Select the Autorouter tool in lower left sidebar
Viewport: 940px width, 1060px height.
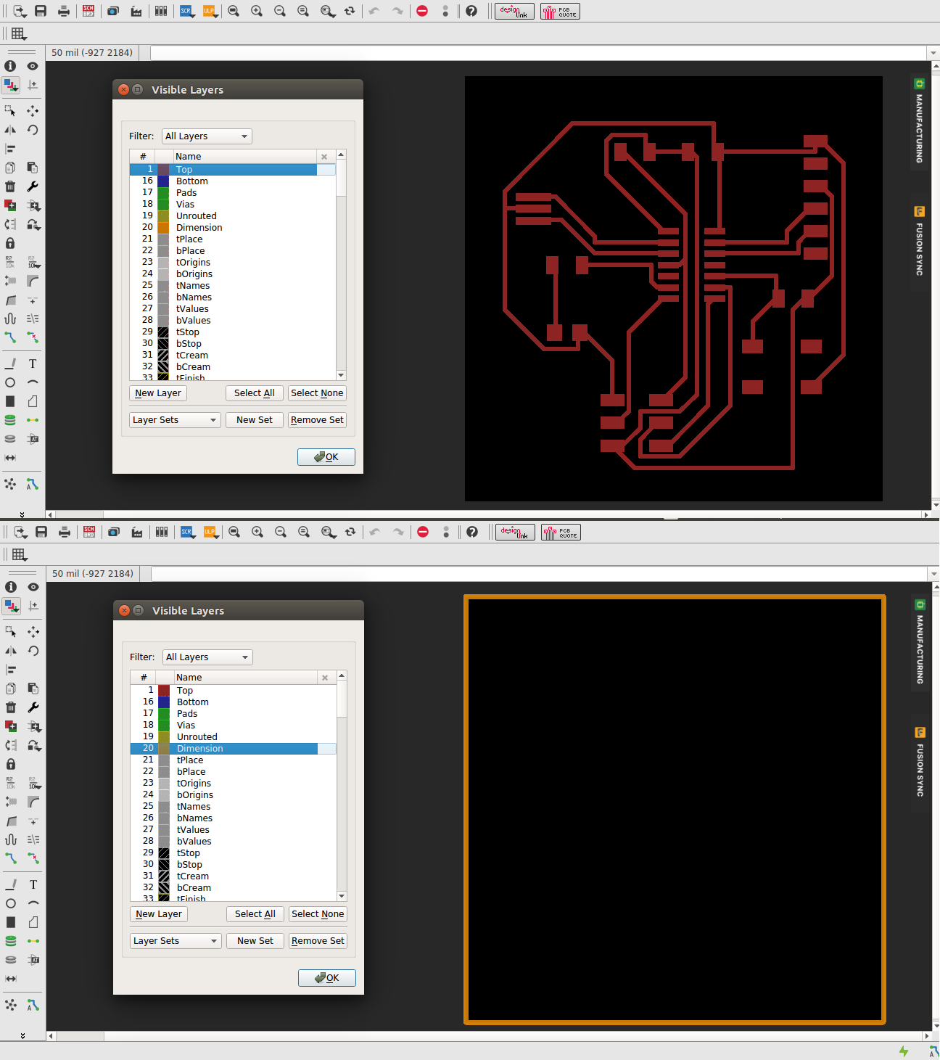[33, 1005]
